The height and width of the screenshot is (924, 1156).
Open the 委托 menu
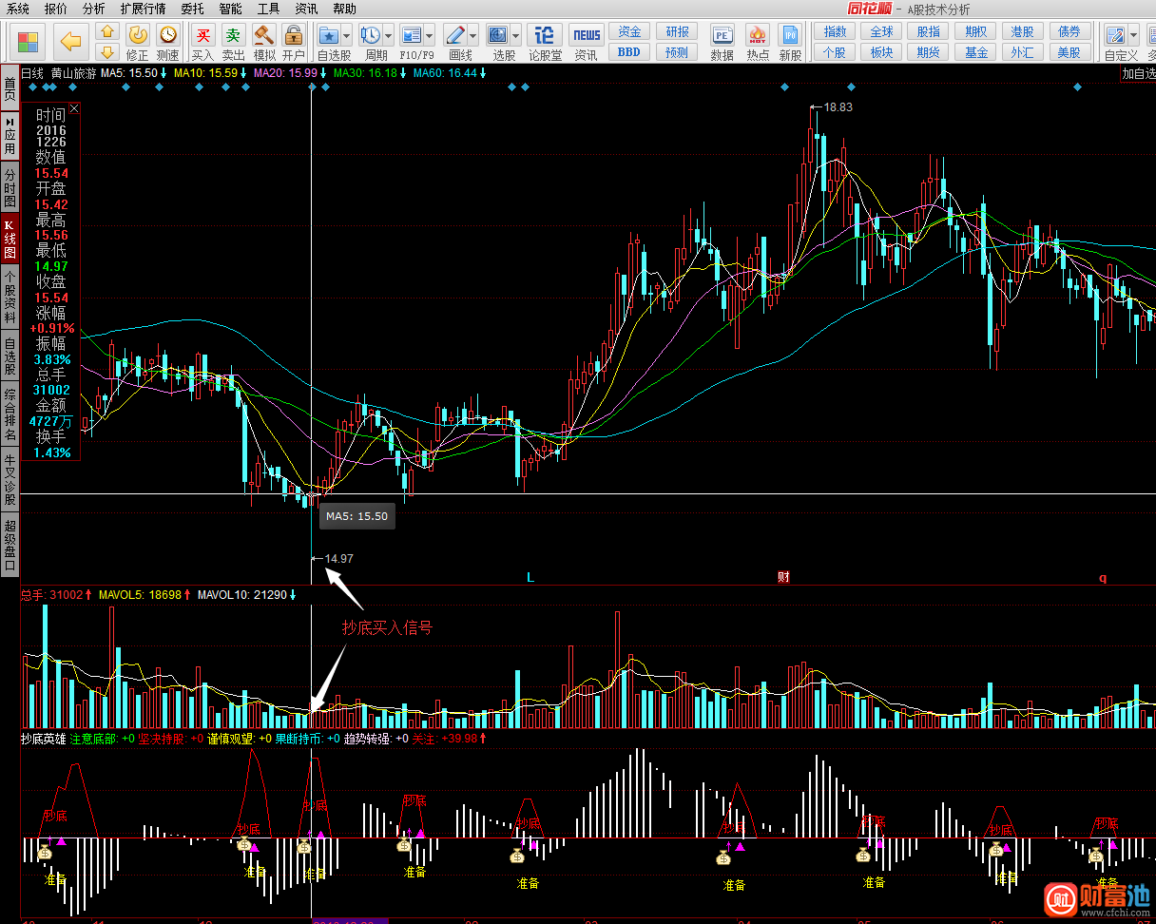pyautogui.click(x=192, y=9)
